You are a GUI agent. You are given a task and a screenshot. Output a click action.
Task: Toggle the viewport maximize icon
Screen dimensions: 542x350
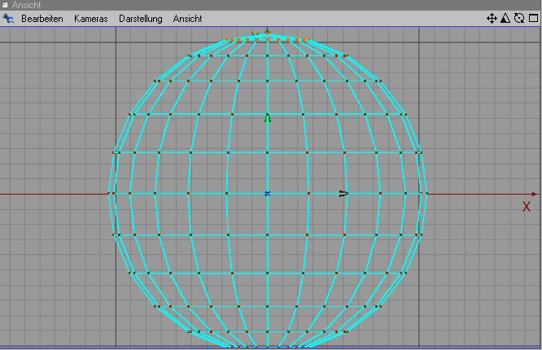coord(532,18)
